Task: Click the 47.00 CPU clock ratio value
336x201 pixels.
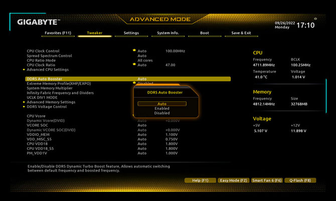Action: (171, 65)
